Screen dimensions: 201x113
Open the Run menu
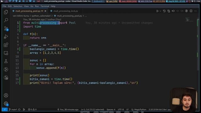(37, 6)
